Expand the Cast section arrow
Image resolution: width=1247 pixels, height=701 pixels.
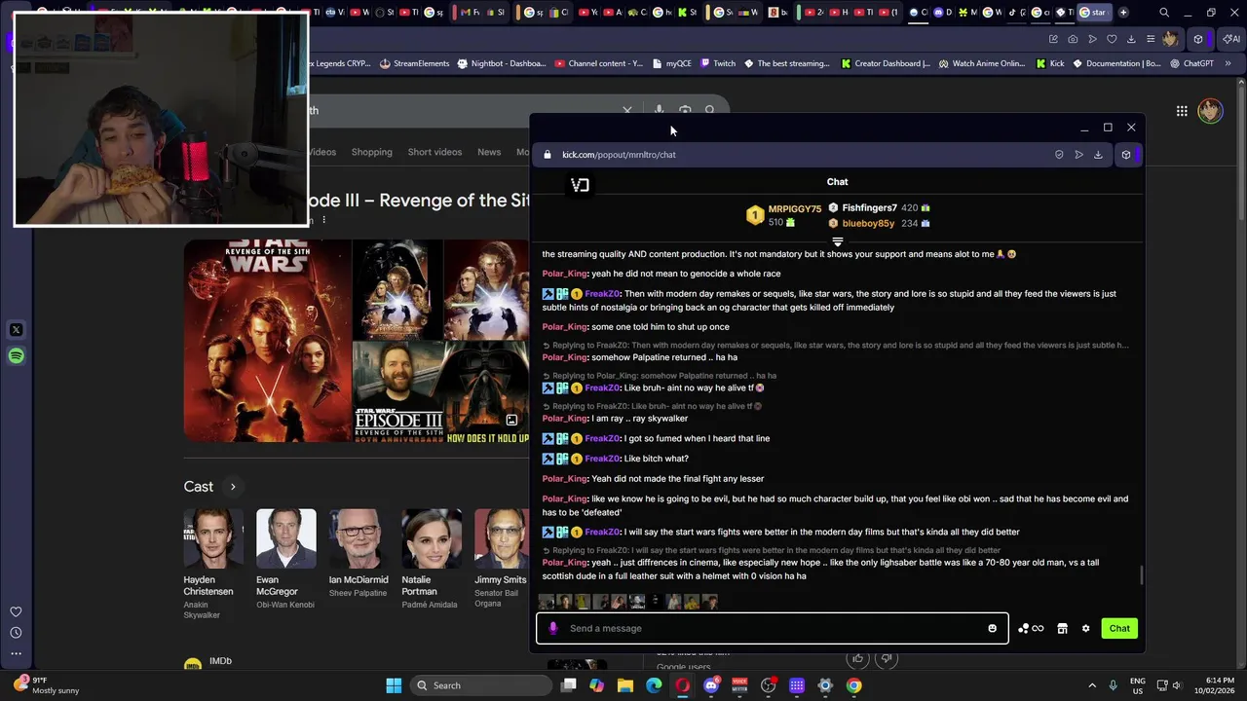[x=233, y=487]
